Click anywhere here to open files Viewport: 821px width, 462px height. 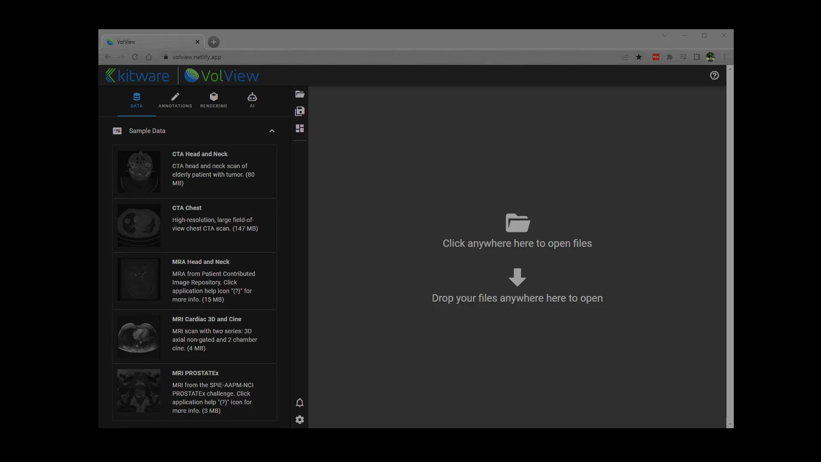pos(517,243)
